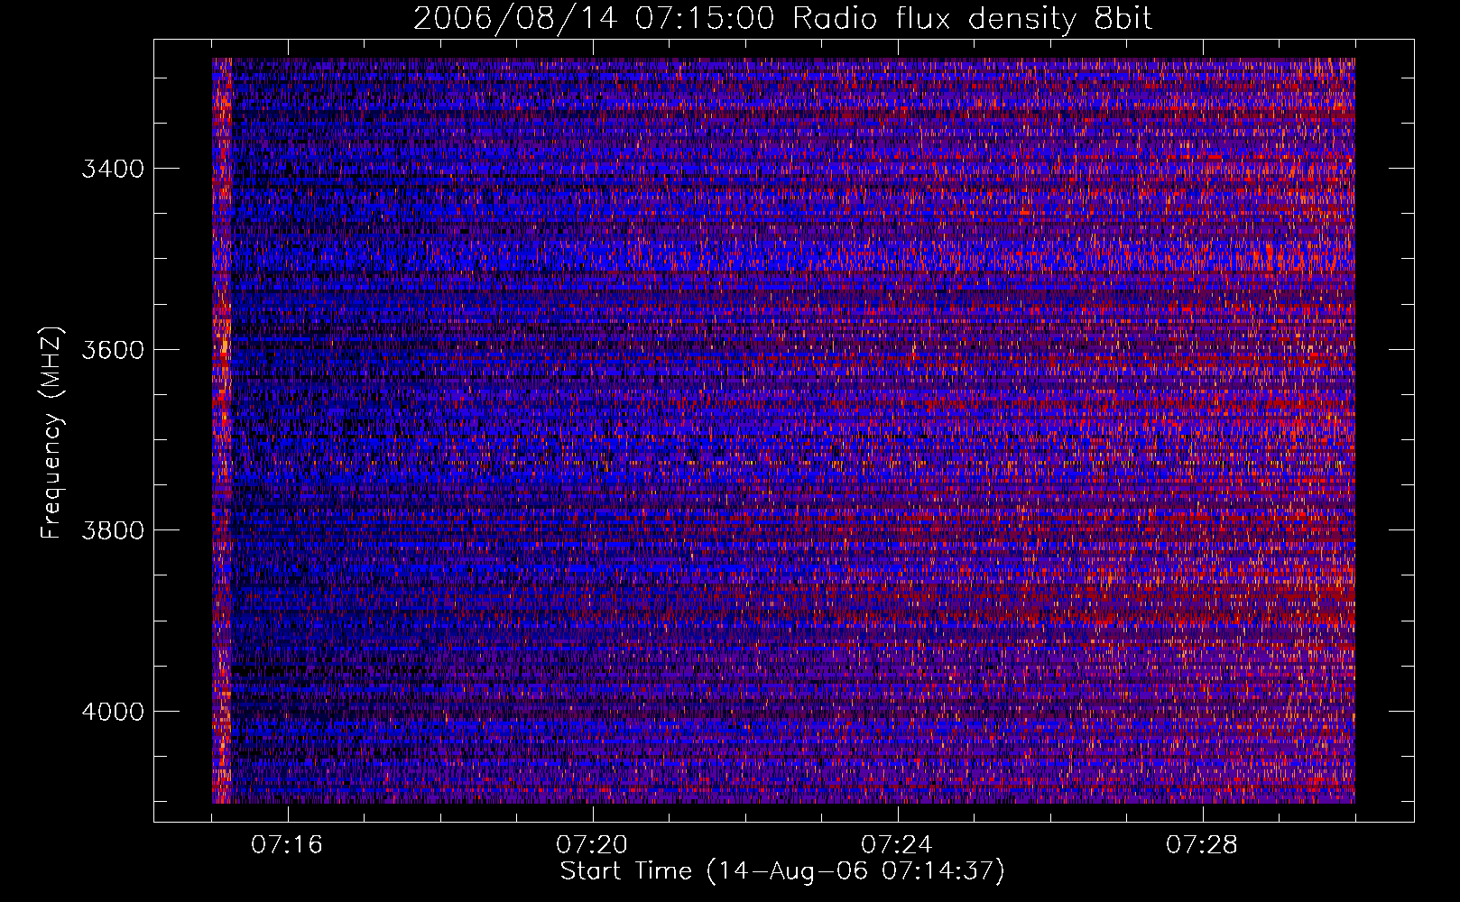Click the 07:20 time tick label
Image resolution: width=1460 pixels, height=902 pixels.
592,845
